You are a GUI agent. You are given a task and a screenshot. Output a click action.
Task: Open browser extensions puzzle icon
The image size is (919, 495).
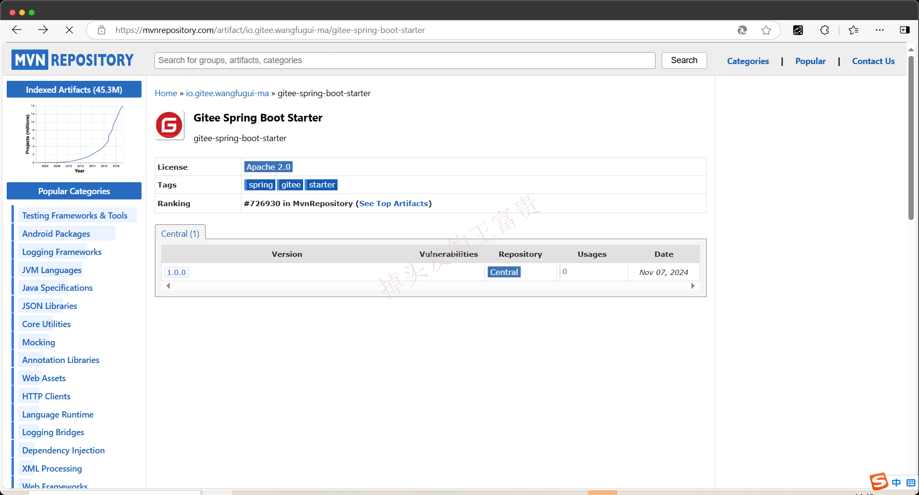824,30
